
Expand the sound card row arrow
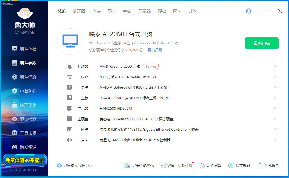pos(274,140)
